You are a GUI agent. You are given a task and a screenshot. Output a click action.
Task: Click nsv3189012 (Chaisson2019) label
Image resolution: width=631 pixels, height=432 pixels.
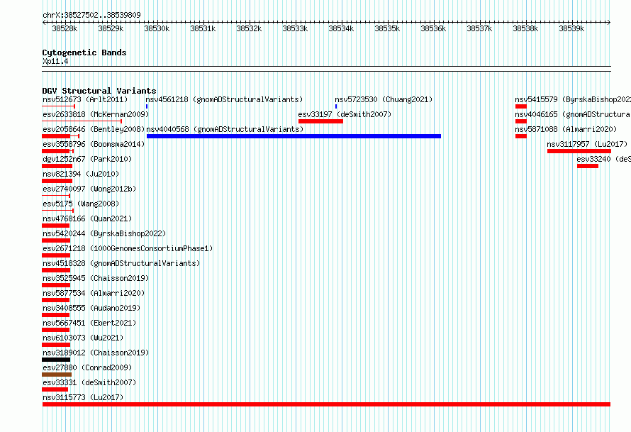tap(96, 353)
